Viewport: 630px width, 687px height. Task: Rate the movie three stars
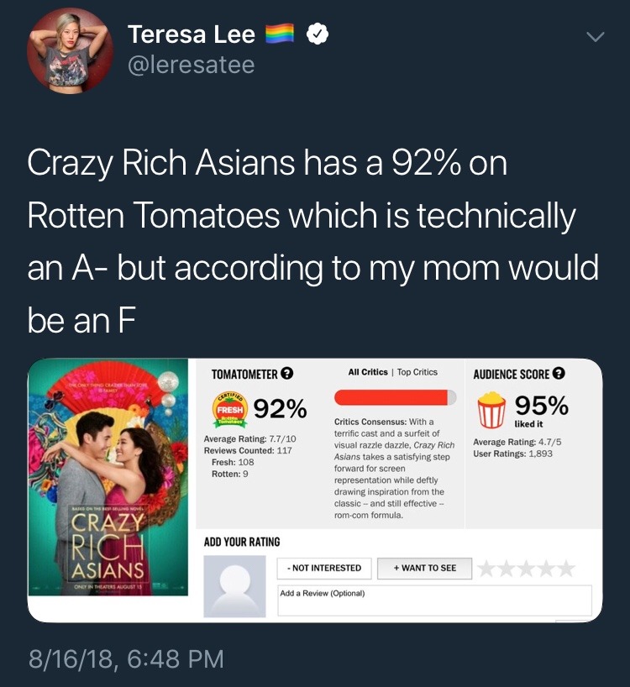[526, 569]
